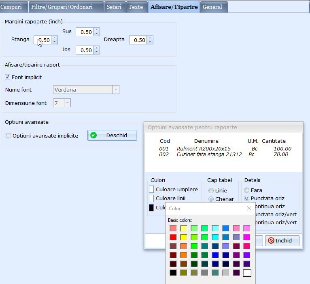Viewport: 310px width, 284px height.
Task: Select the Linie radio button
Action: [x=211, y=190]
